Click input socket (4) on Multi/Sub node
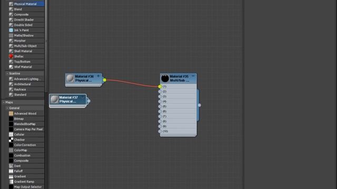Image resolution: width=337 pixels, height=189 pixels. pyautogui.click(x=160, y=101)
